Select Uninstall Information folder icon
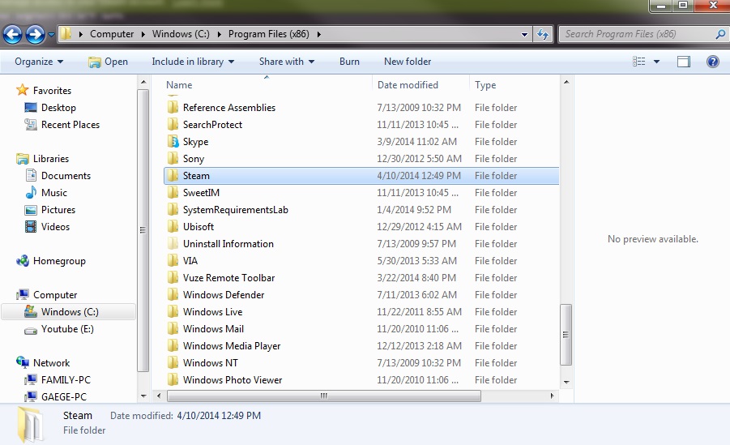730x445 pixels. pos(173,243)
